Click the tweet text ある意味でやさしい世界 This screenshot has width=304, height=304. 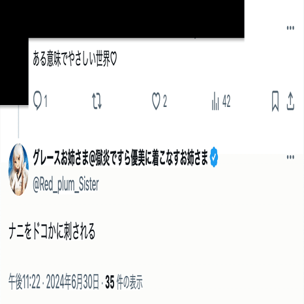[75, 59]
